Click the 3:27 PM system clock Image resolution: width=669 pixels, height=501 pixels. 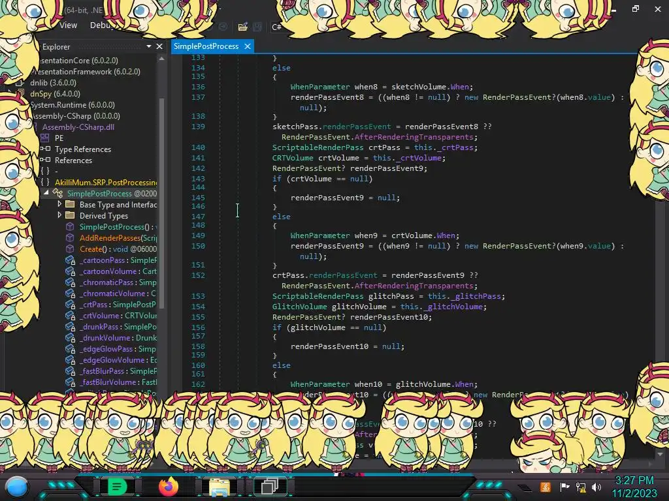point(634,481)
